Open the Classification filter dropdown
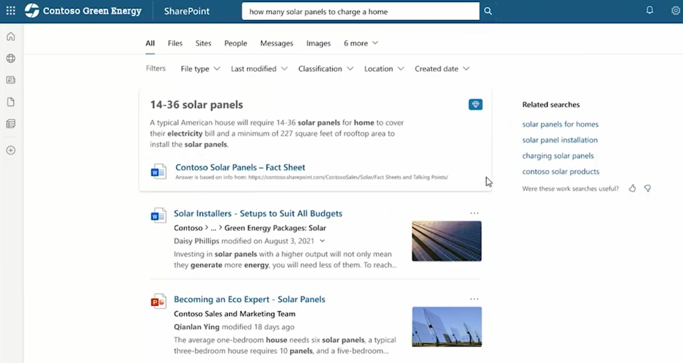This screenshot has width=683, height=363. (x=326, y=69)
